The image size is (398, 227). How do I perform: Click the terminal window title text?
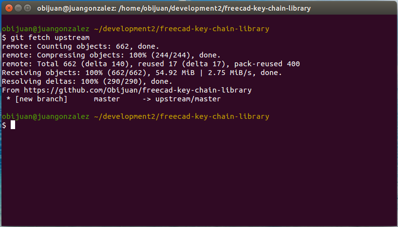tap(173, 9)
